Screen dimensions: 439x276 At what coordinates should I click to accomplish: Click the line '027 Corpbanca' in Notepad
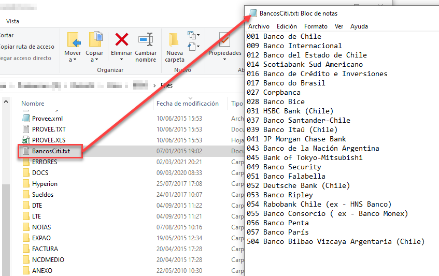click(274, 92)
